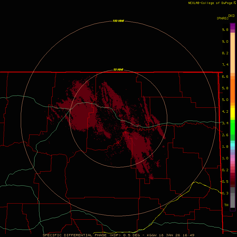Click the 4.2 value on the color scale
Image resolution: width=237 pixels, height=237 pixels.
(225, 112)
